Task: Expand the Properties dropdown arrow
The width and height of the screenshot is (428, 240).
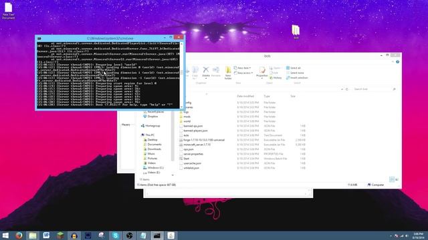Action: tap(262, 79)
